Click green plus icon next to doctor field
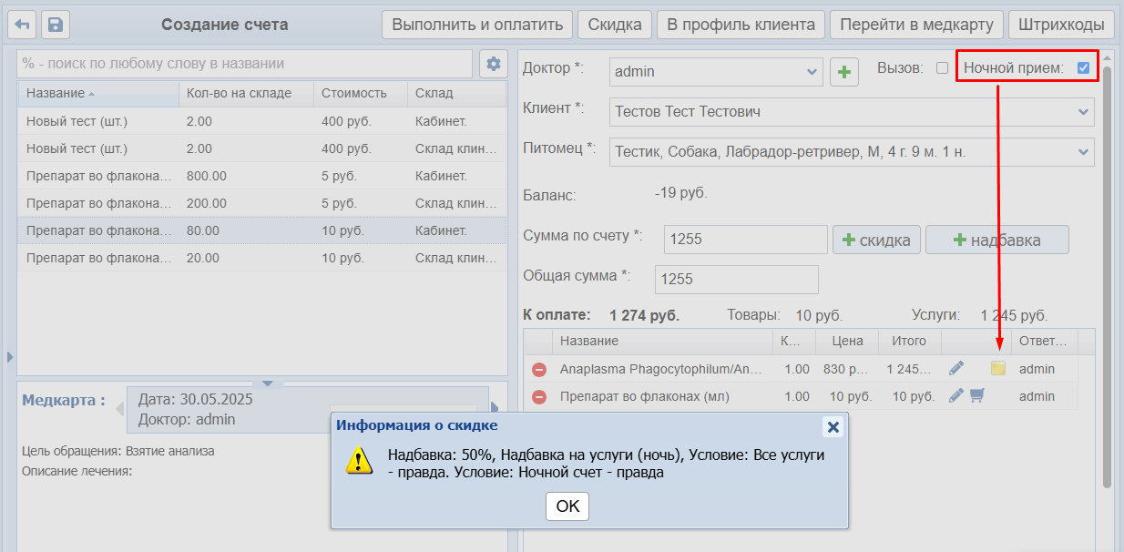 point(844,72)
